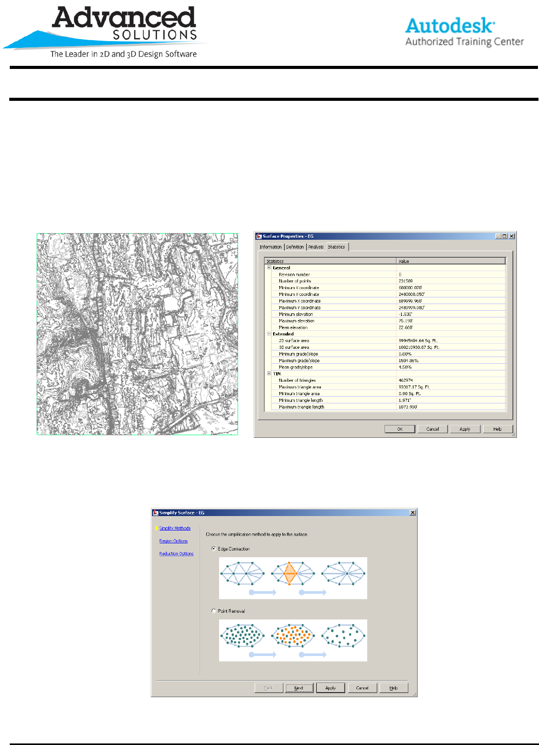539x745 pixels.
Task: Select the Statistics tab
Action: point(337,247)
